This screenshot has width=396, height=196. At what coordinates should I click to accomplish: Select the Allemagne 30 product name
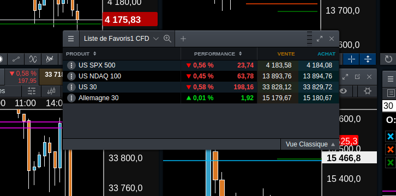click(x=99, y=98)
